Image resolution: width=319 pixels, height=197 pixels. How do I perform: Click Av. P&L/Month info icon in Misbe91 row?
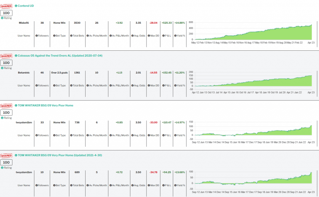click(x=110, y=36)
